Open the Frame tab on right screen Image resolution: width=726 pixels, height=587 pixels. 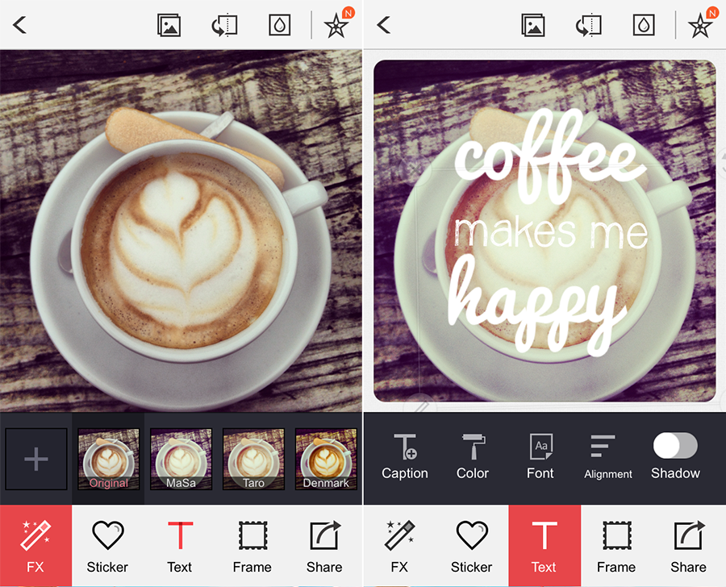tap(616, 546)
